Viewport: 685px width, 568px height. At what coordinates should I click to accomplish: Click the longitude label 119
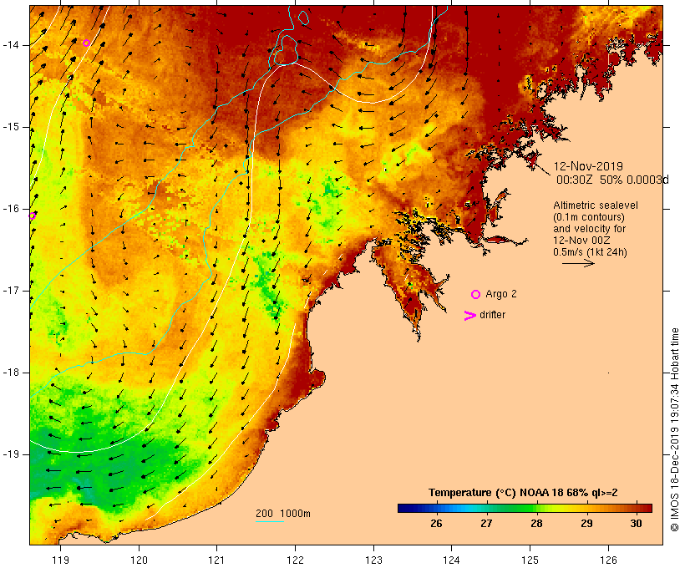pyautogui.click(x=60, y=560)
